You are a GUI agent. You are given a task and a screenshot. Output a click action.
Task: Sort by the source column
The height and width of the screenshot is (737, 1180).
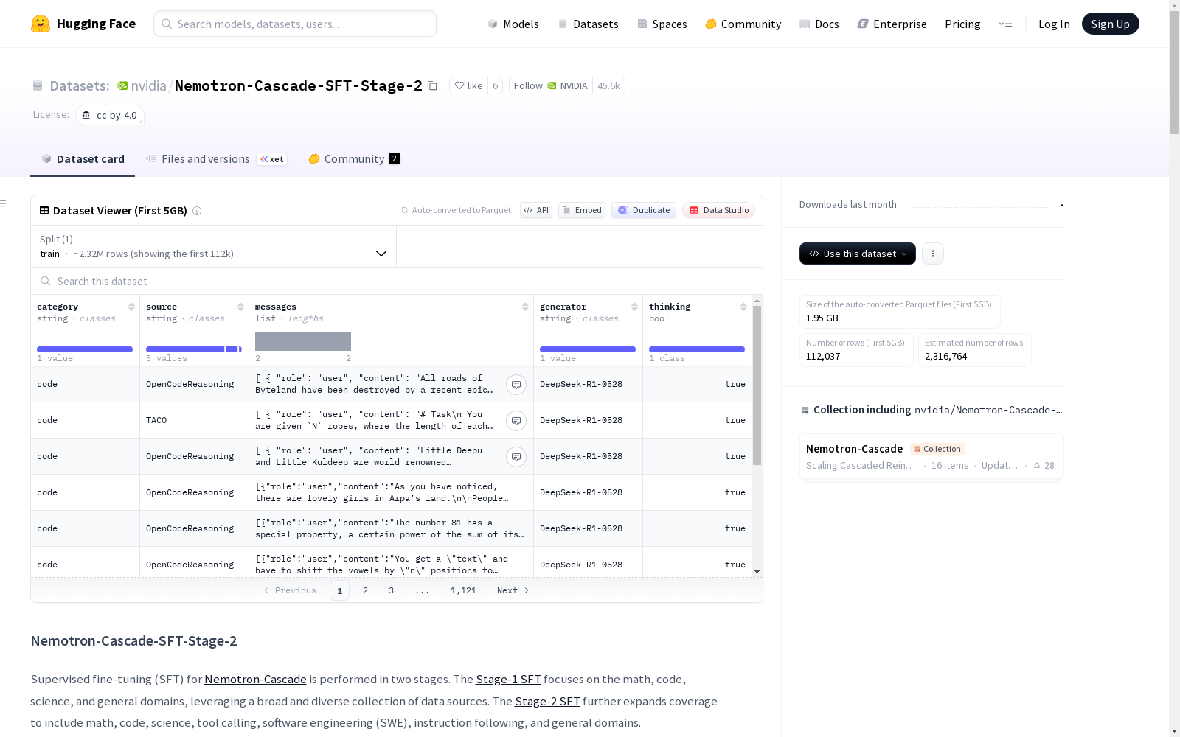[240, 307]
